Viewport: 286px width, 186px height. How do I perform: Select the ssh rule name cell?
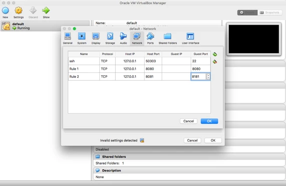pos(84,61)
